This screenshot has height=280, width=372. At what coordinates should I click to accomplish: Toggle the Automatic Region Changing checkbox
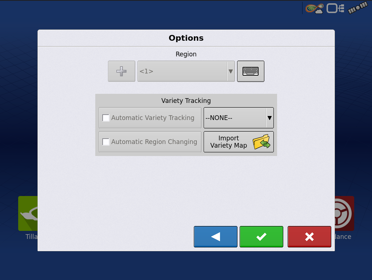[x=106, y=142]
